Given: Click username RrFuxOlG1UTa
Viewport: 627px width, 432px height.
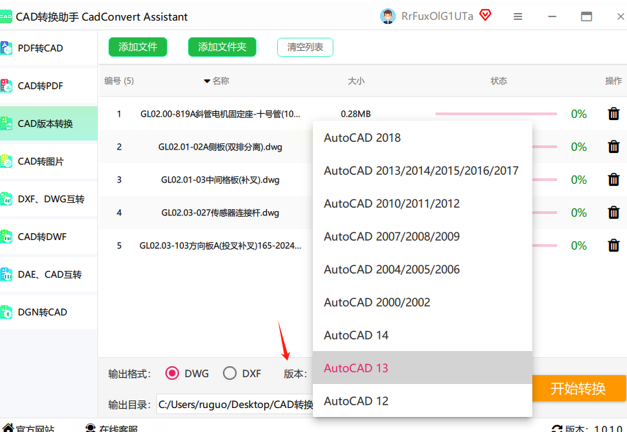Looking at the screenshot, I should (x=437, y=16).
